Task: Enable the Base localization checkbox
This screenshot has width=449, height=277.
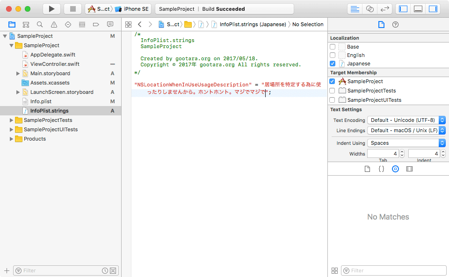Action: [333, 47]
